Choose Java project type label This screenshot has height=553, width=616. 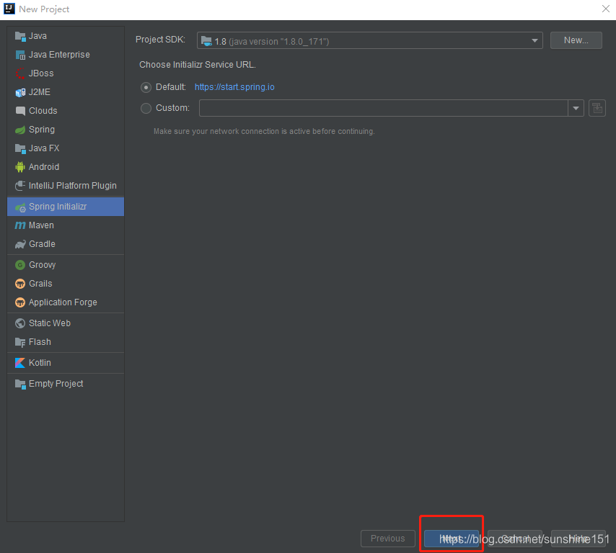[38, 36]
